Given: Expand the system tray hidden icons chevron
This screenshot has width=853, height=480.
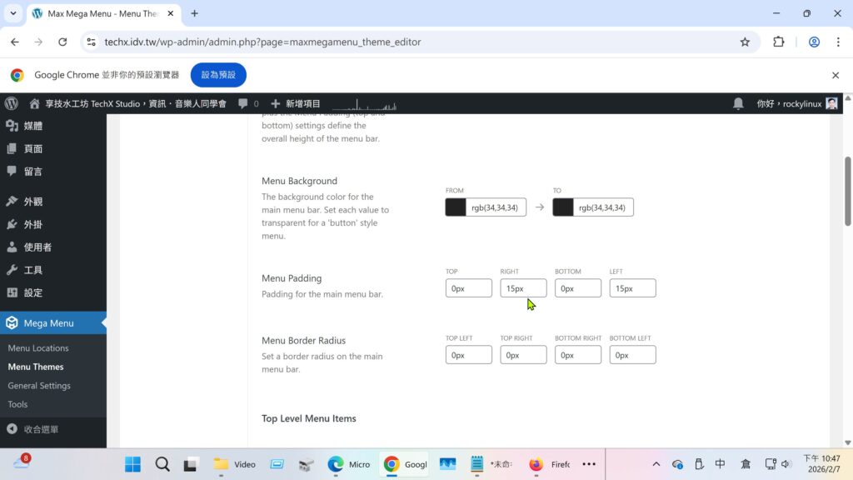Looking at the screenshot, I should (656, 464).
